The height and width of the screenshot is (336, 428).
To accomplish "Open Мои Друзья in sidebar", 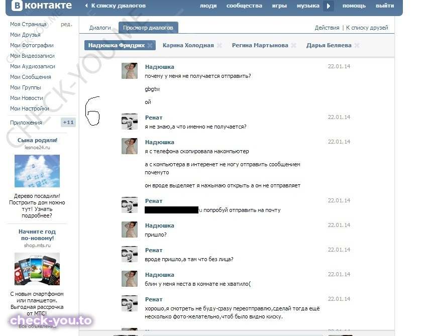I will click(25, 35).
